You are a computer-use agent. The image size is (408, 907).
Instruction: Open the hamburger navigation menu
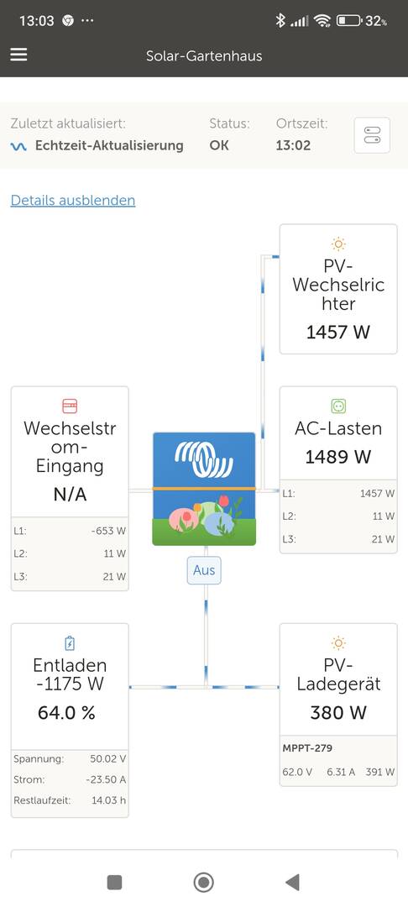(18, 55)
